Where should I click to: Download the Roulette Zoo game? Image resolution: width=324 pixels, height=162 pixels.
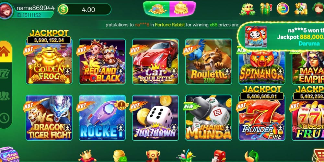coord(227,72)
